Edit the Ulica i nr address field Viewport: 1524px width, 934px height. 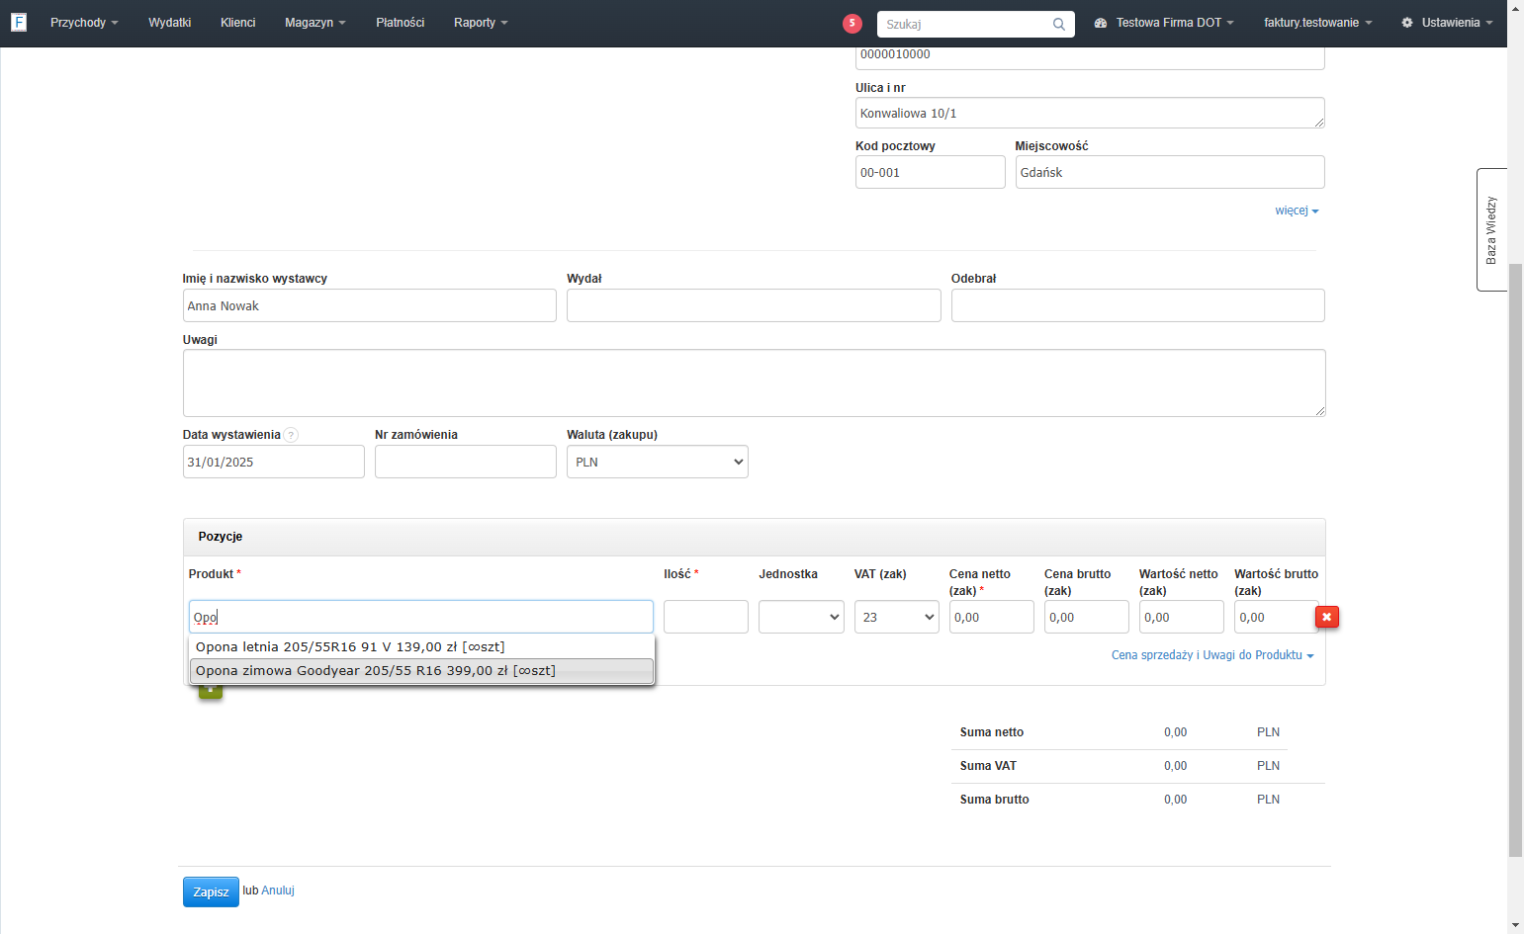(x=1090, y=113)
